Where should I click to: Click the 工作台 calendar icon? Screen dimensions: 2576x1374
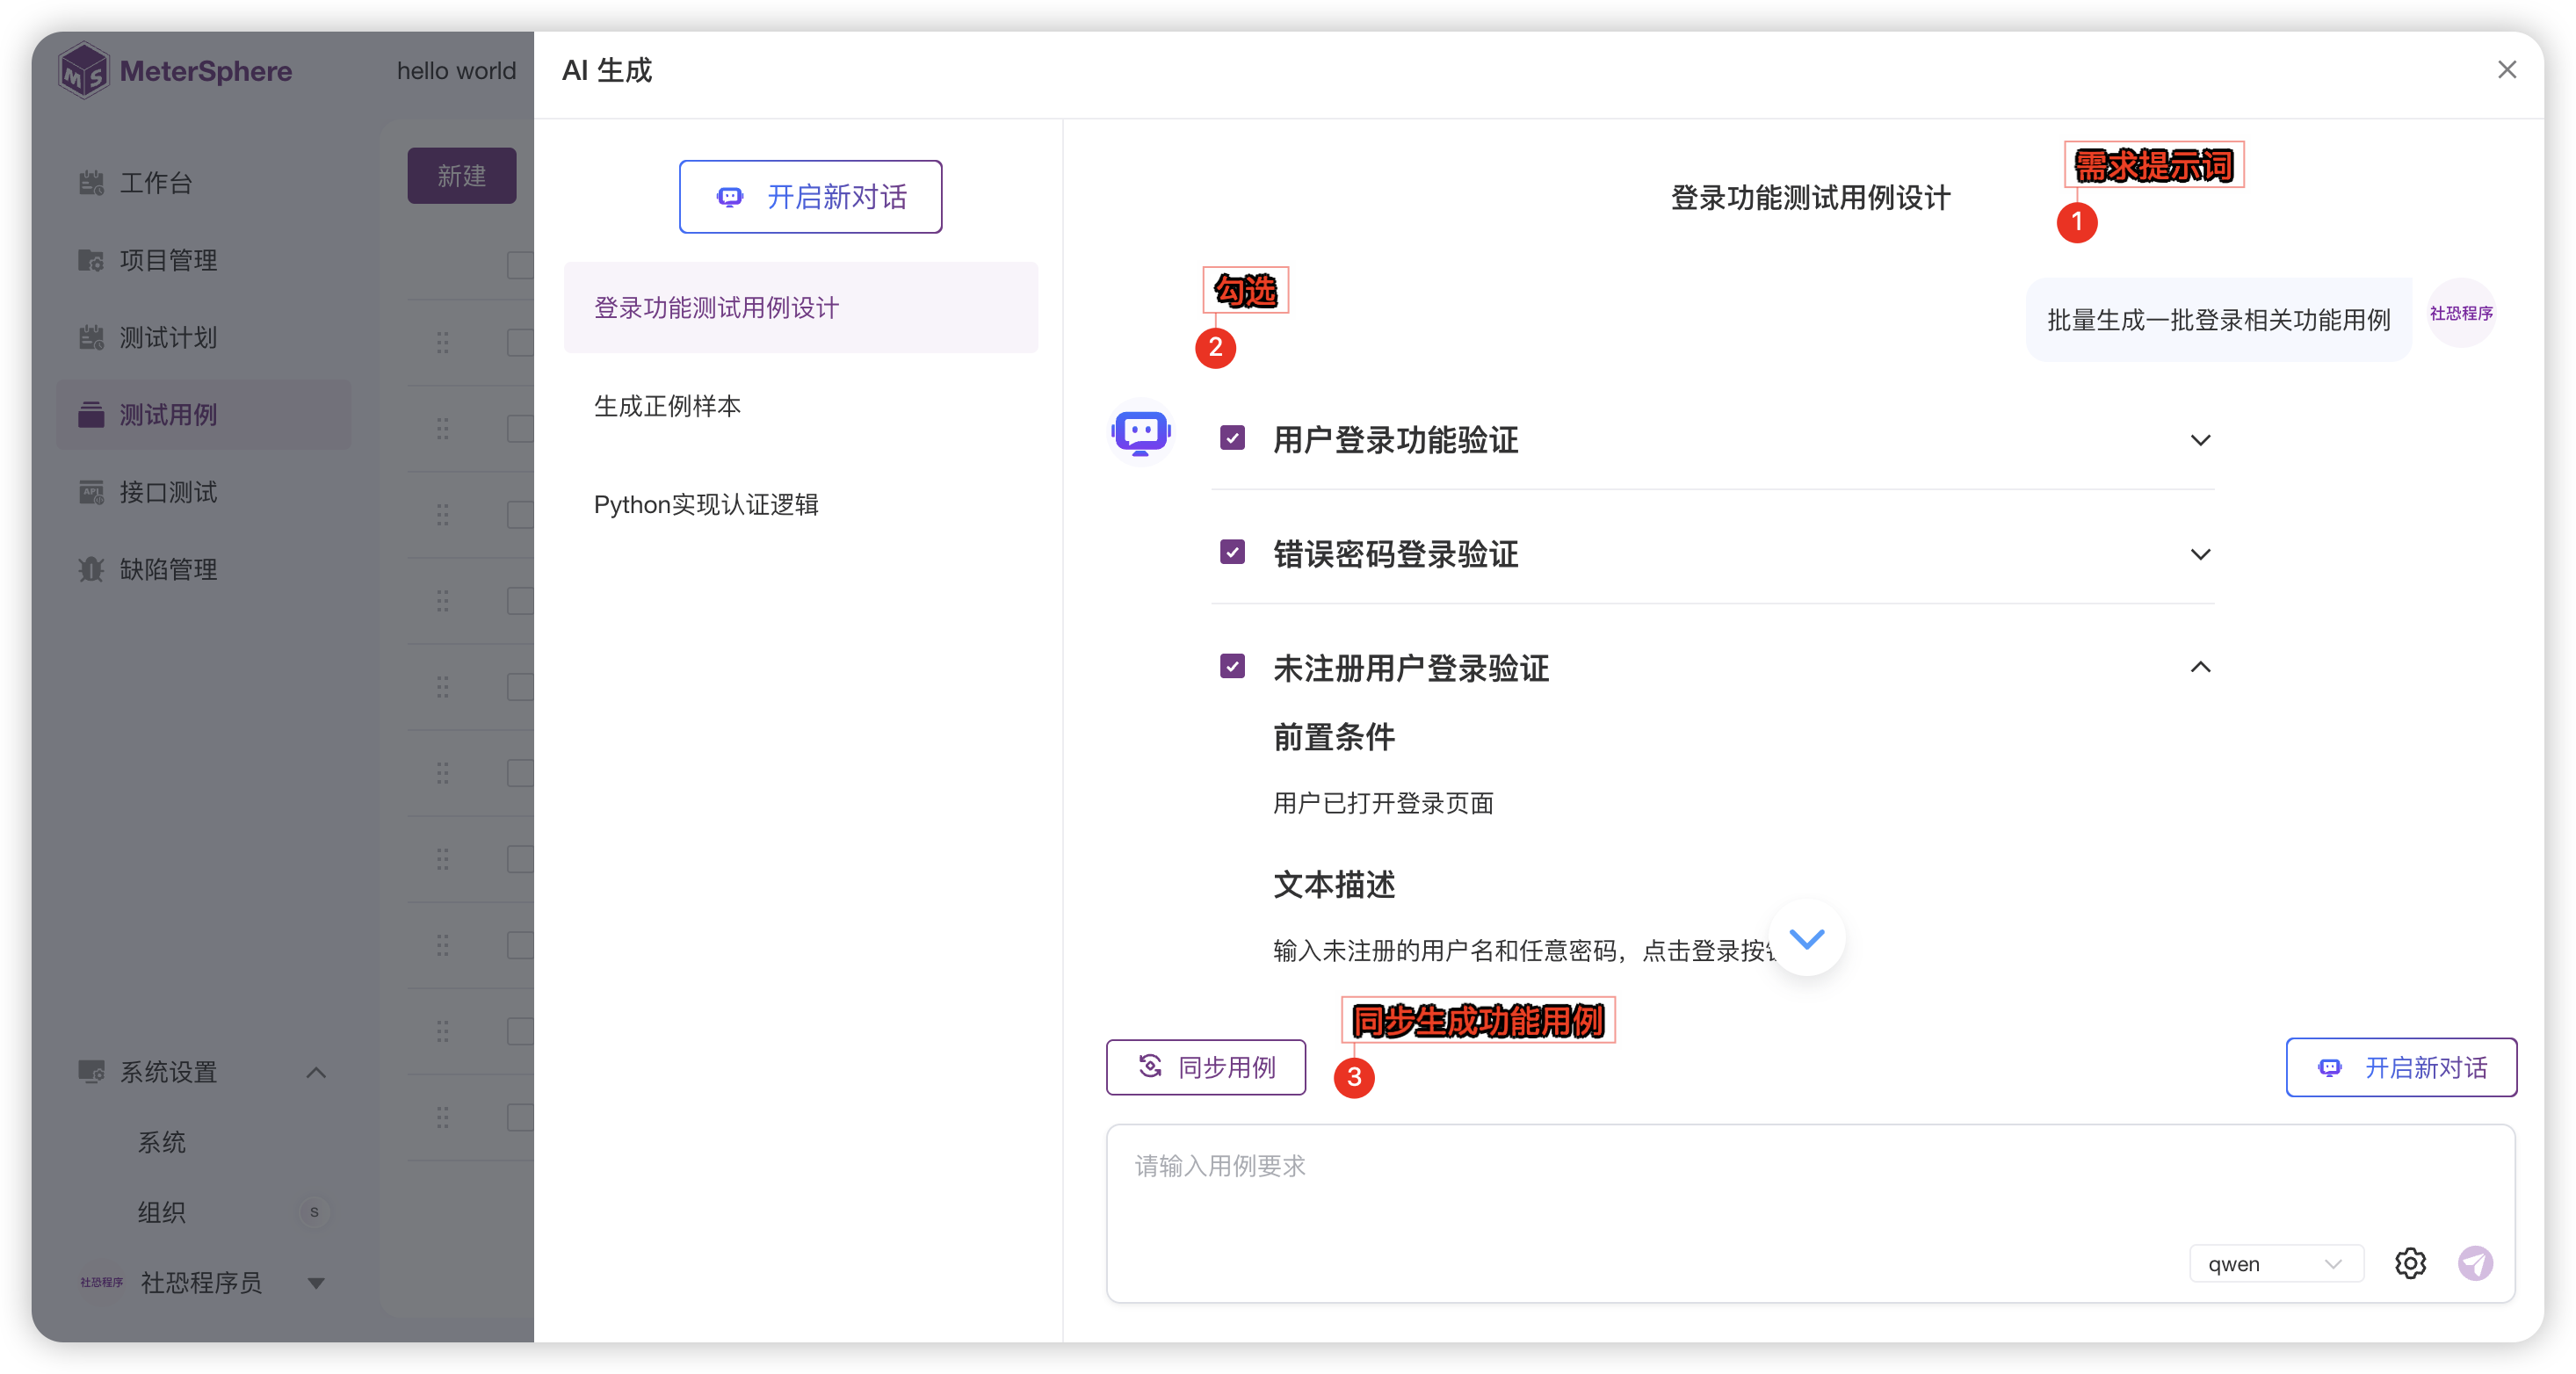[91, 182]
